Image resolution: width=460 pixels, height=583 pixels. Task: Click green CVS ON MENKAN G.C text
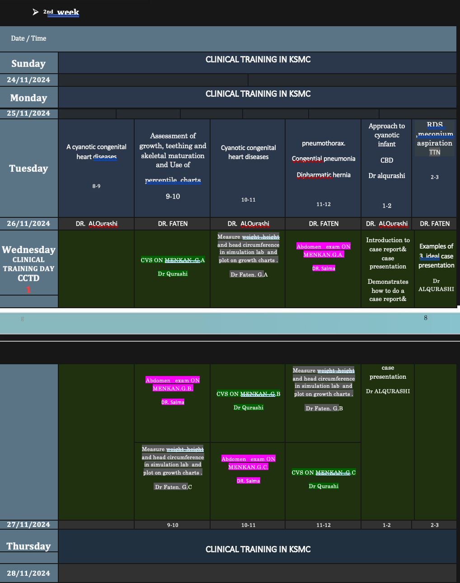[x=323, y=473]
